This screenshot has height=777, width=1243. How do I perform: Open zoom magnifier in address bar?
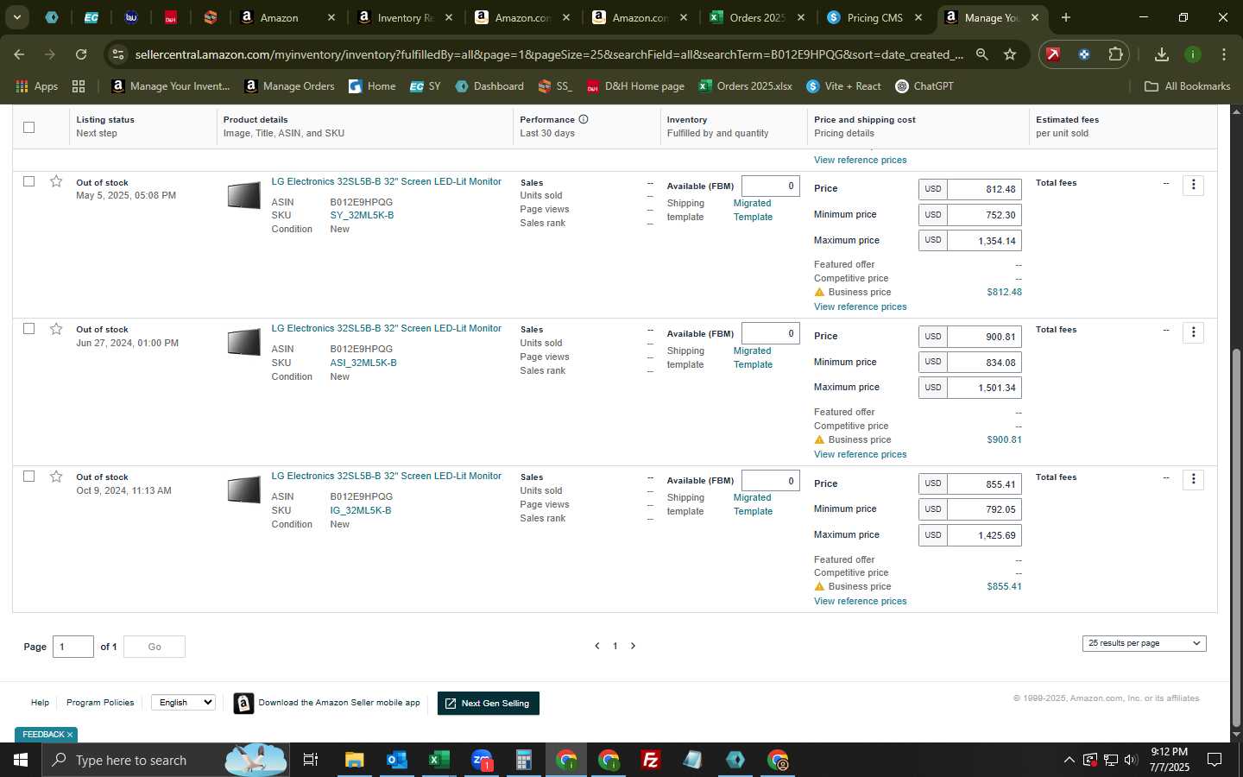coord(981,54)
